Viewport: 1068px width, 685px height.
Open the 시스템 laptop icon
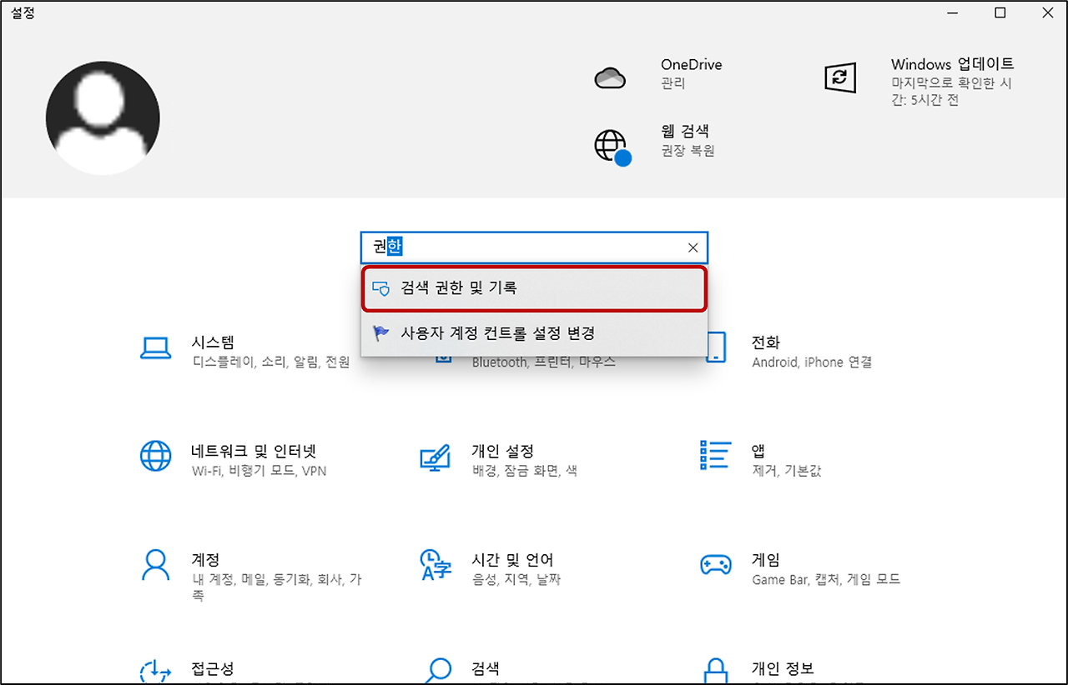click(x=156, y=348)
